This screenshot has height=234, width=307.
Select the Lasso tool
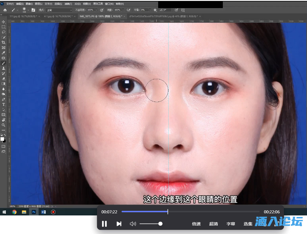pos(4,32)
